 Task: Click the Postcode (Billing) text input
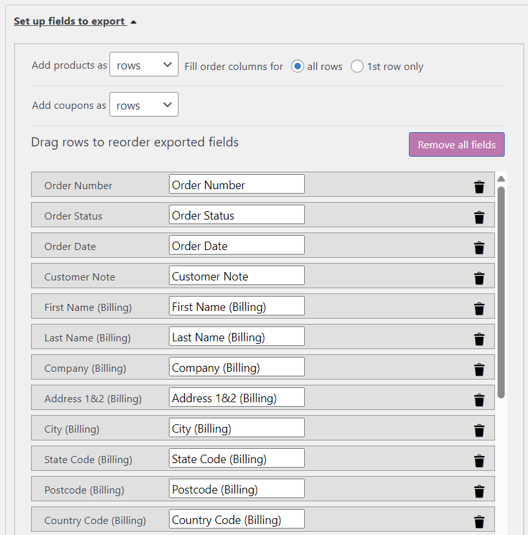click(x=236, y=489)
